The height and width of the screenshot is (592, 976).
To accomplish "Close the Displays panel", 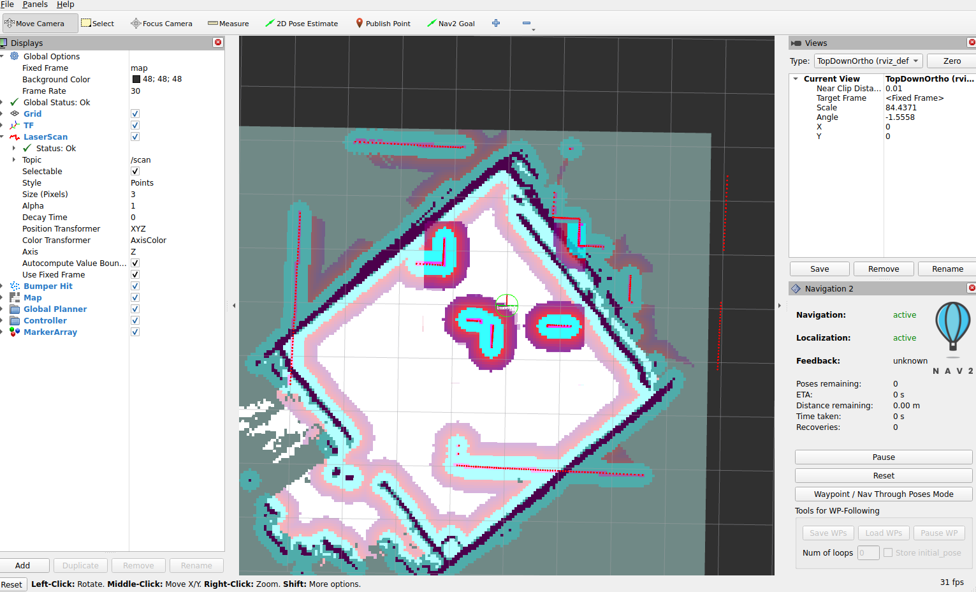I will pos(218,43).
